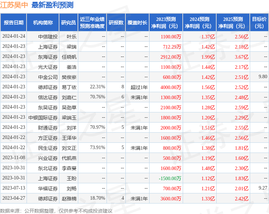
Task: Click the 2912.00万 profit value
Action: pos(171,57)
